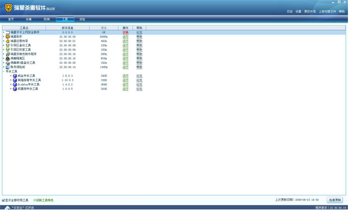Viewport: 350px width, 211px height.
Task: Switch to the 安检 tab
Action: 82,19
